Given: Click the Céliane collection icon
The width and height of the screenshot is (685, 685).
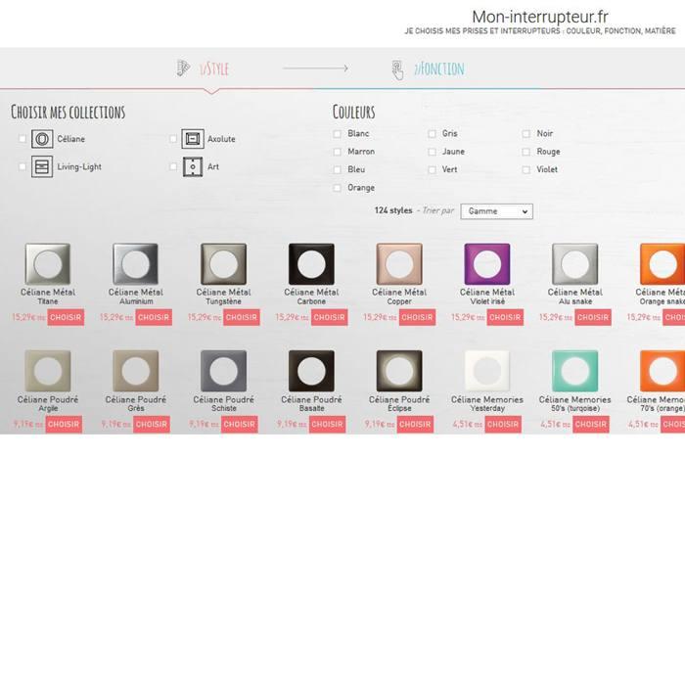Looking at the screenshot, I should tap(42, 139).
